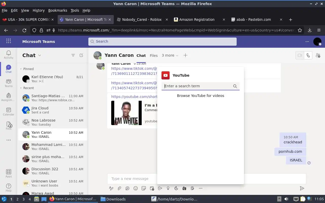
Task: Start a video call with Yann Caron
Action: tap(300, 55)
